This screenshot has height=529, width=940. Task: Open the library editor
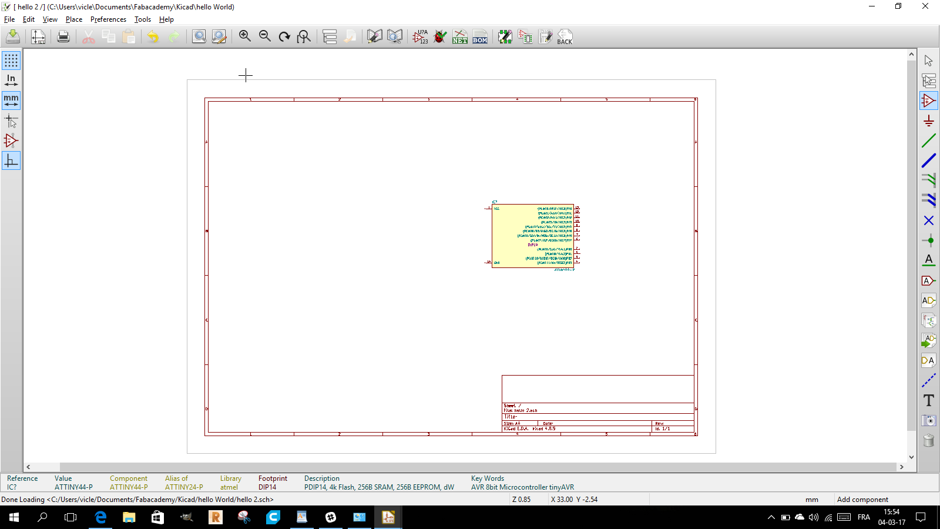tap(374, 37)
